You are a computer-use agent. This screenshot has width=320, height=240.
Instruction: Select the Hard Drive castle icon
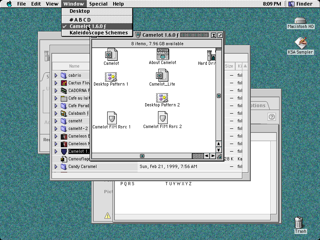click(211, 55)
